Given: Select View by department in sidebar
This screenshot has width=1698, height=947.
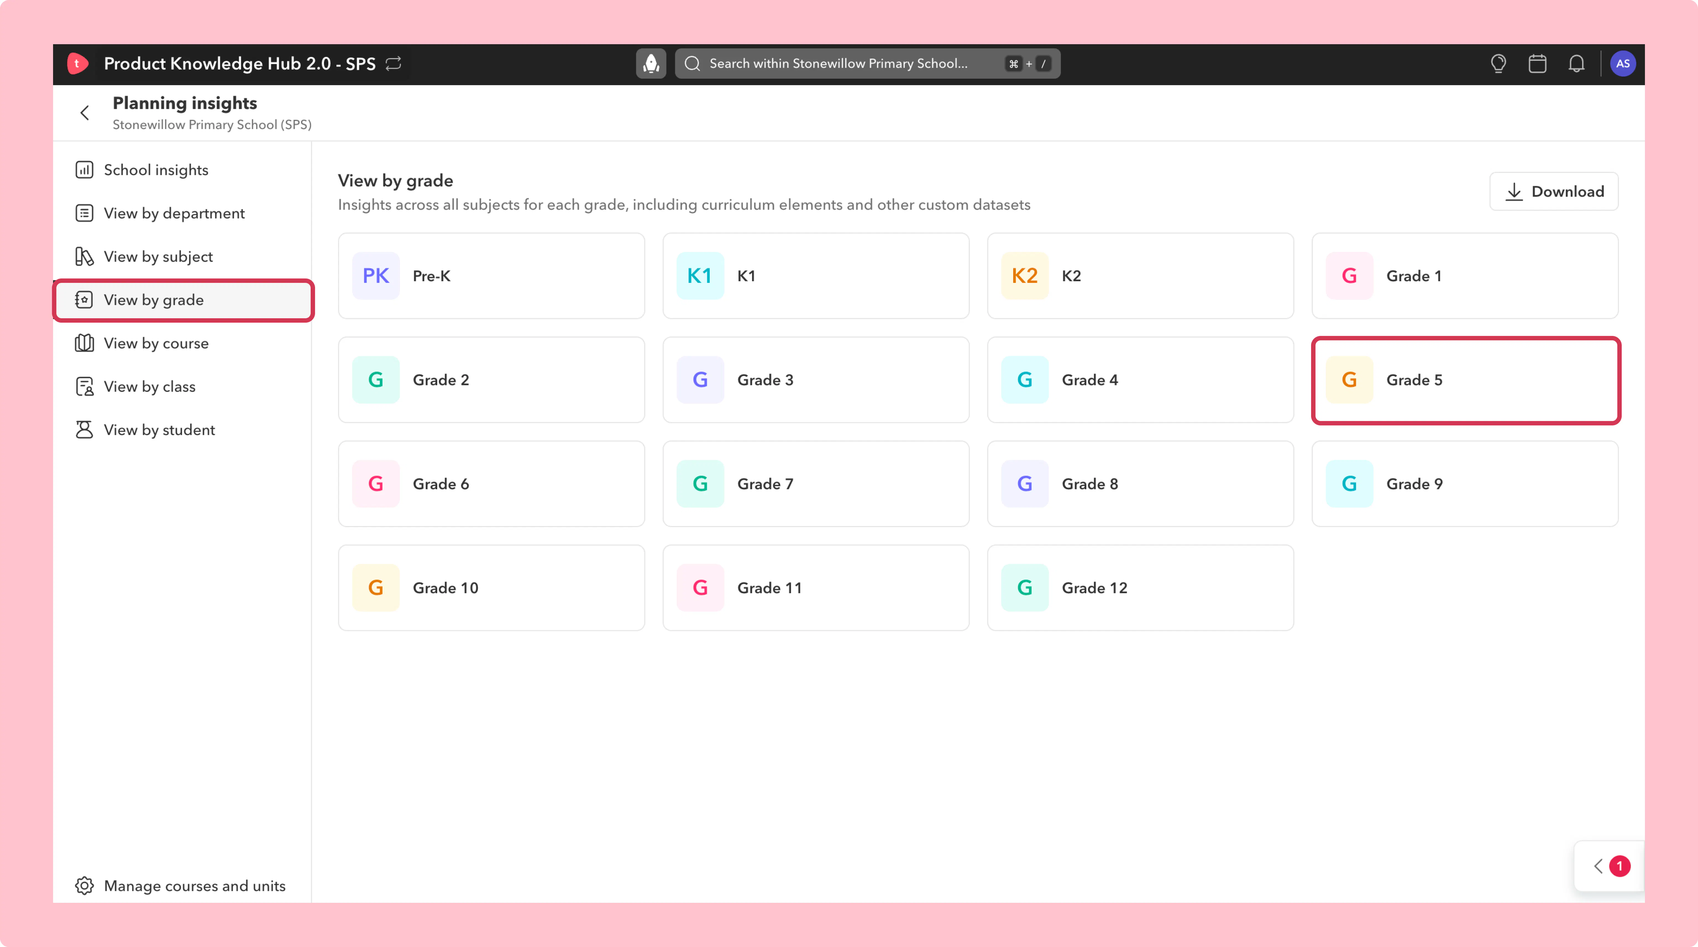Looking at the screenshot, I should [182, 214].
